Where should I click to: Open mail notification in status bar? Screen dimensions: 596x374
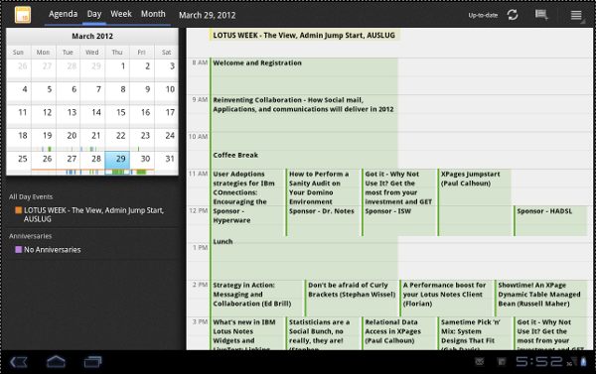pyautogui.click(x=480, y=362)
